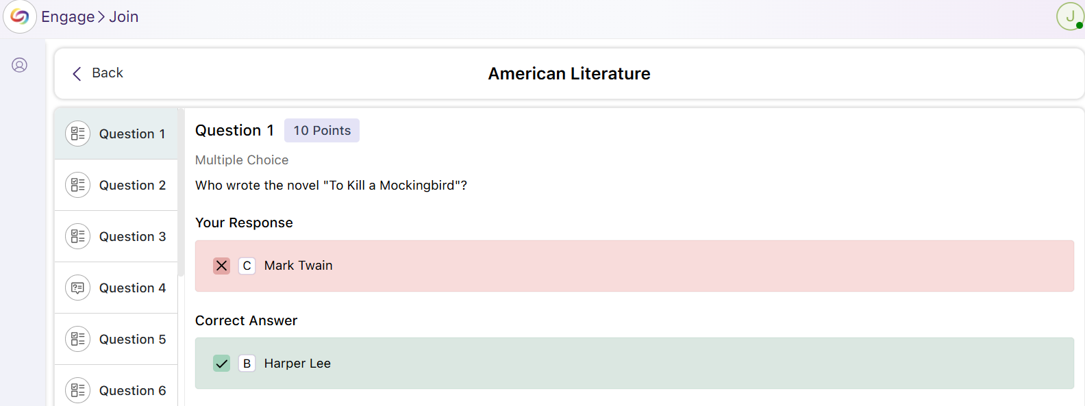Click the Question 5 list icon
The width and height of the screenshot is (1085, 406).
point(78,339)
